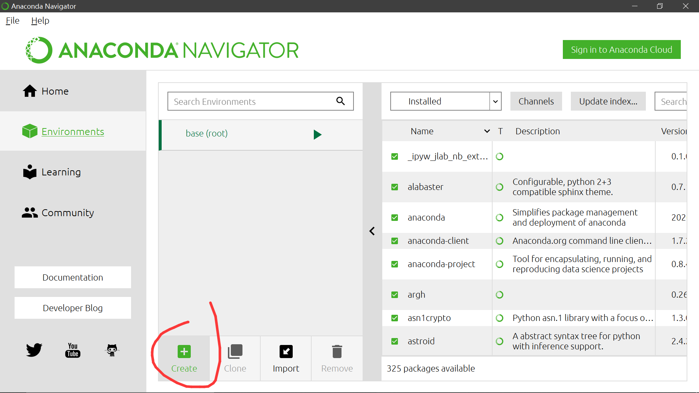Uncheck the _ipyw_jlab_nb_ext package checkbox
The width and height of the screenshot is (699, 393).
pyautogui.click(x=395, y=156)
